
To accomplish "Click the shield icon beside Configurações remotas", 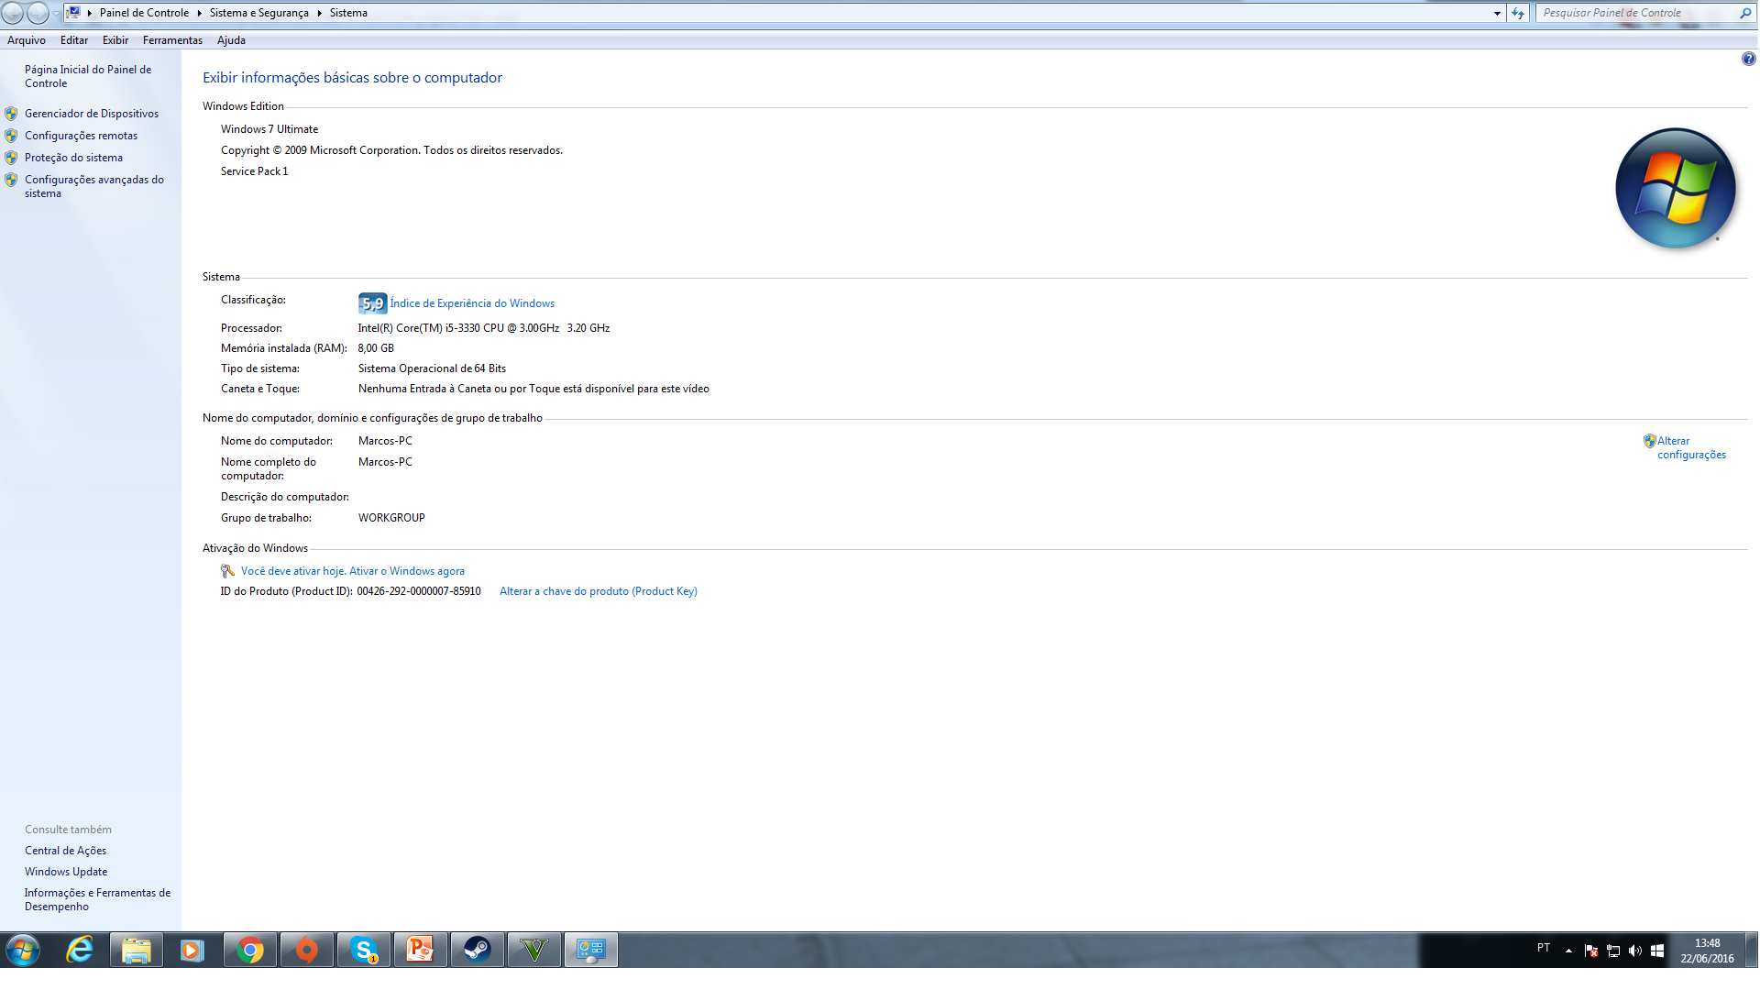I will [11, 136].
